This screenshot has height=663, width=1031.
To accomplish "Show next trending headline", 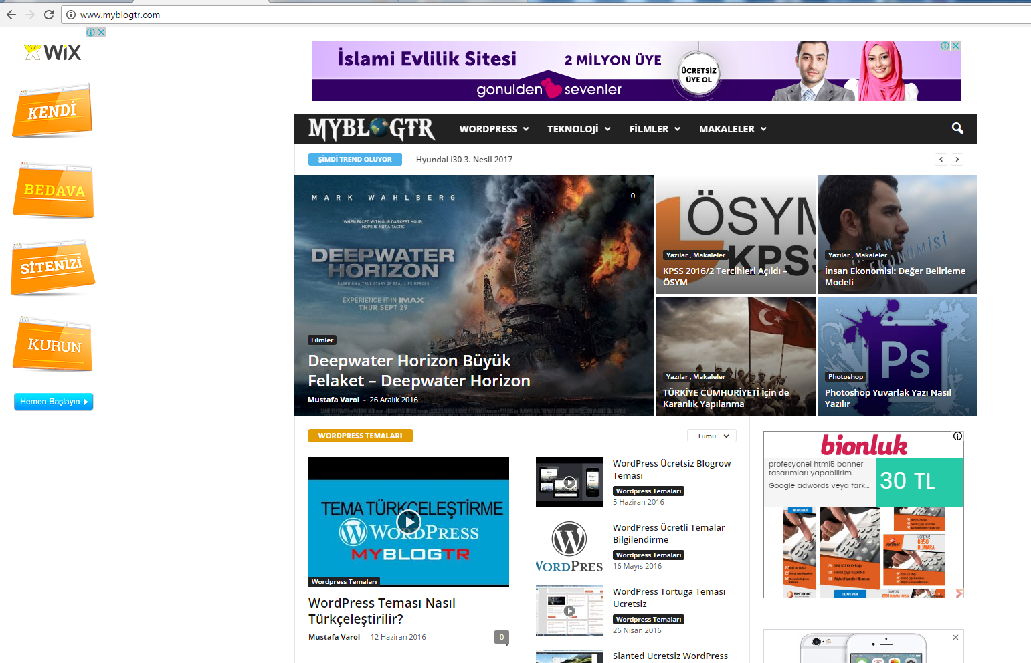I will tap(957, 159).
